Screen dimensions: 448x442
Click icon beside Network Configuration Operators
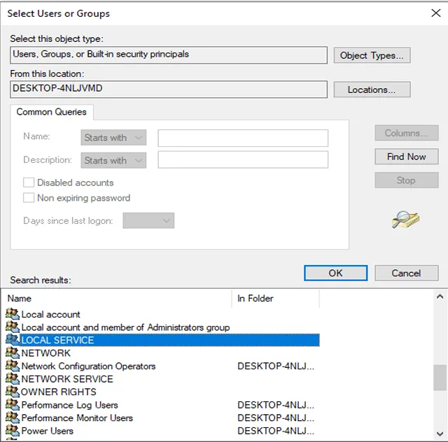[13, 366]
